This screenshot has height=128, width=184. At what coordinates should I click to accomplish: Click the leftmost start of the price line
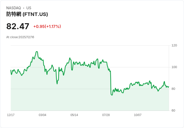pos(11,70)
